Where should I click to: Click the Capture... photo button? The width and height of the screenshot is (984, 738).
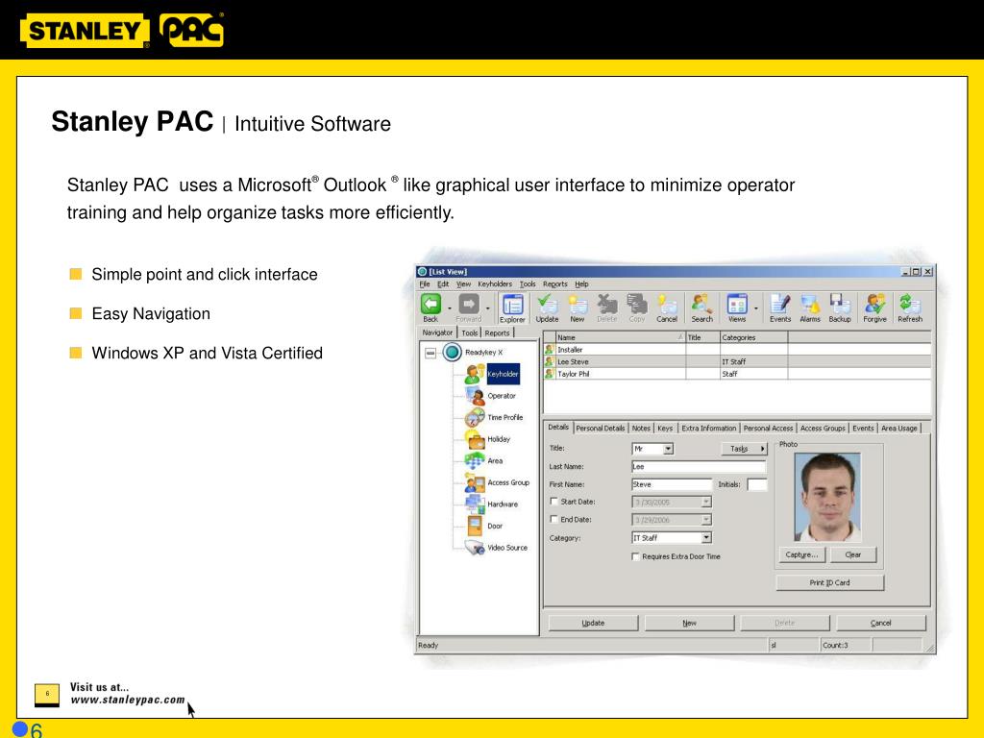(801, 554)
